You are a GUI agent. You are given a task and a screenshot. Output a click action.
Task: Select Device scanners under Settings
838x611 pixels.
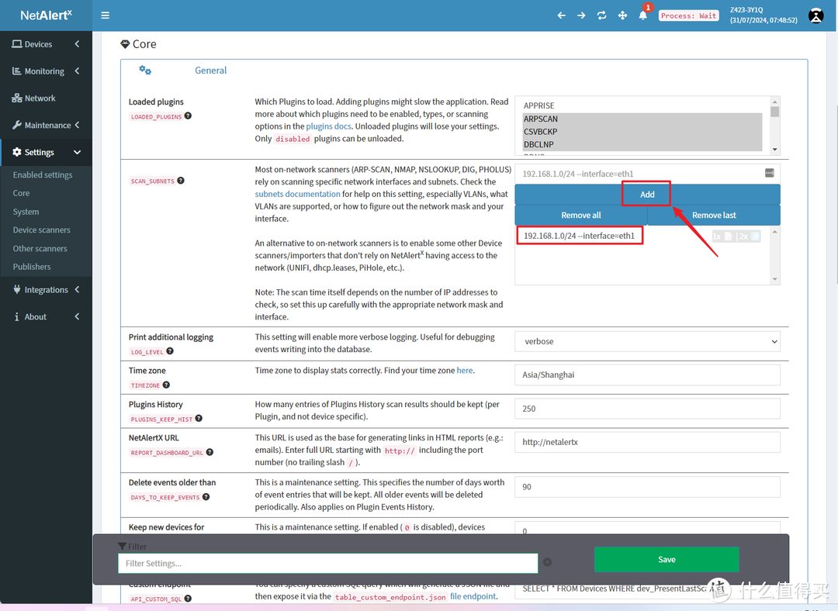[x=41, y=230]
